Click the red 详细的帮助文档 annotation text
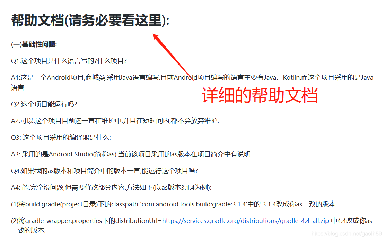The width and height of the screenshot is (385, 240). click(x=260, y=95)
